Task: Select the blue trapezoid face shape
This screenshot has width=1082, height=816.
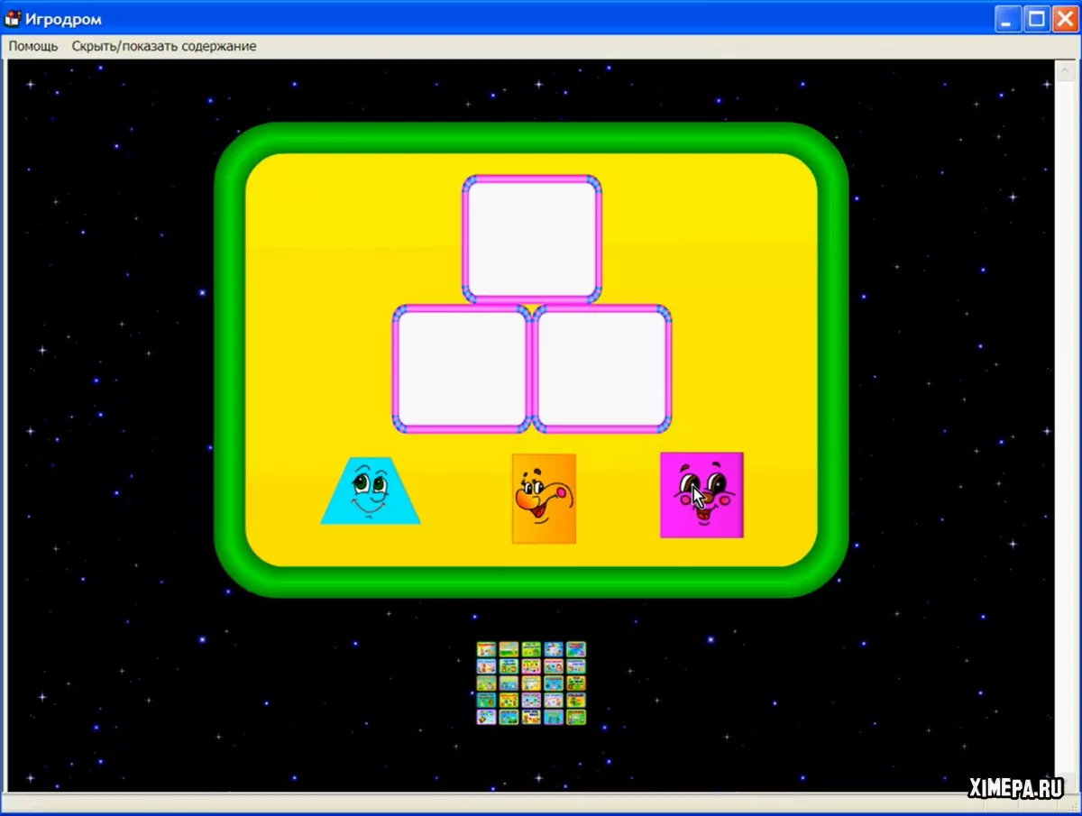Action: pos(370,491)
